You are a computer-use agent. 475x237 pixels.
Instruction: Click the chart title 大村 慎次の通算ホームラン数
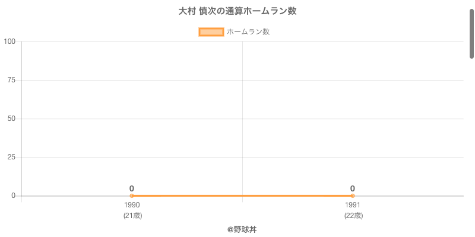point(237,11)
